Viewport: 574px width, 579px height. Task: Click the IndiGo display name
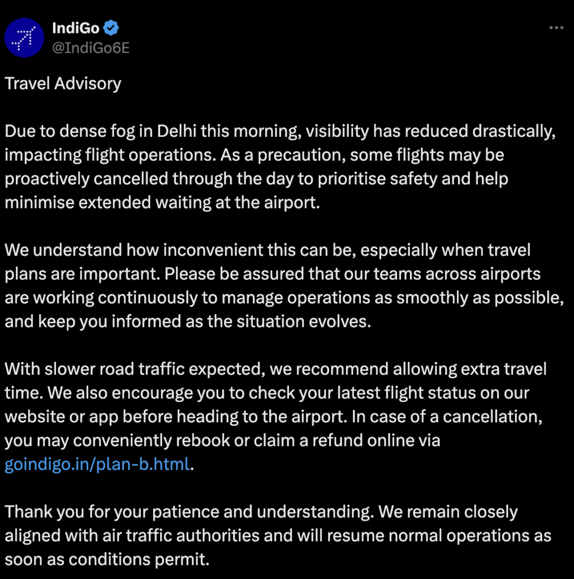75,28
